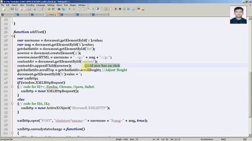The height and width of the screenshot is (141, 252).
Task: Create a new document with New icon
Action: pos(4,9)
